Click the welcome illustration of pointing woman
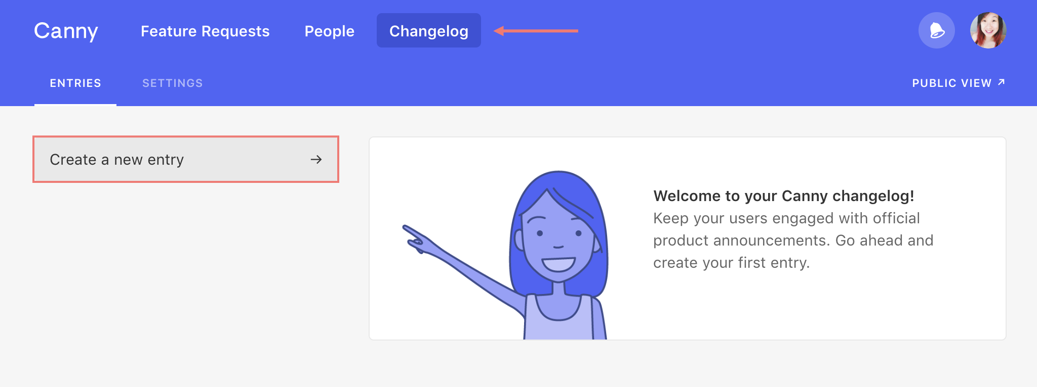This screenshot has height=387, width=1037. [x=505, y=255]
